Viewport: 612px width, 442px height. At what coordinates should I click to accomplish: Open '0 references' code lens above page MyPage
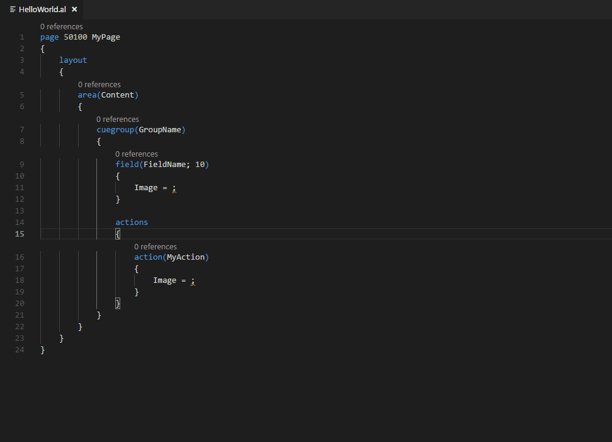[61, 27]
